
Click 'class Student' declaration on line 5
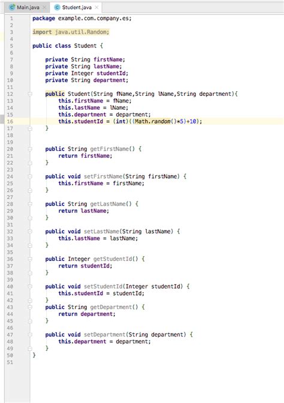(x=75, y=46)
